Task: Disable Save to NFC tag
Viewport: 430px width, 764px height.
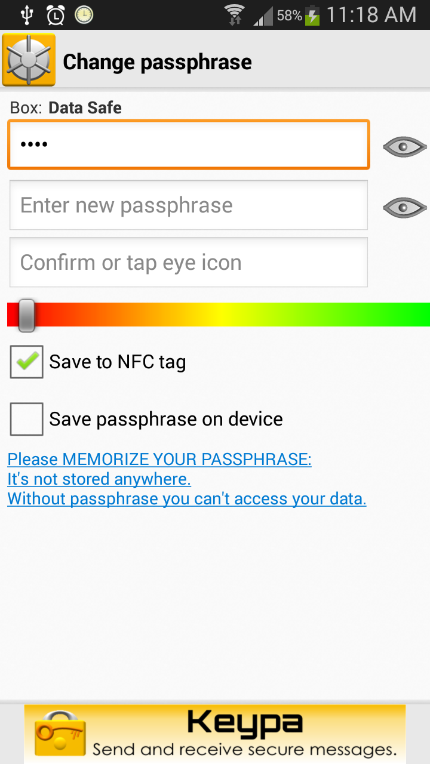Action: [26, 362]
